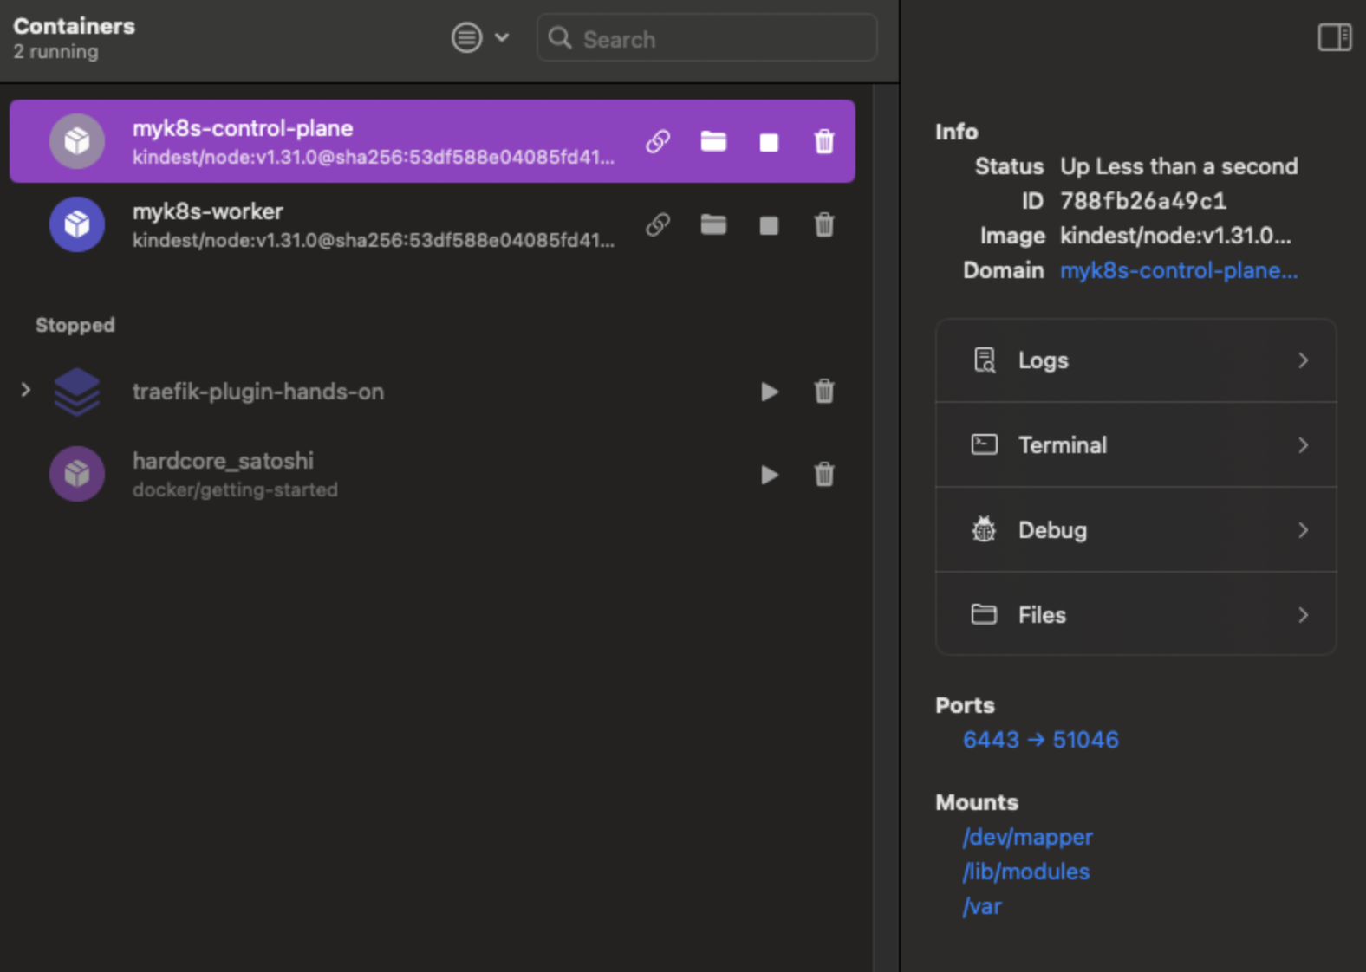This screenshot has width=1366, height=972.
Task: Open the Debug section
Action: pos(1135,530)
